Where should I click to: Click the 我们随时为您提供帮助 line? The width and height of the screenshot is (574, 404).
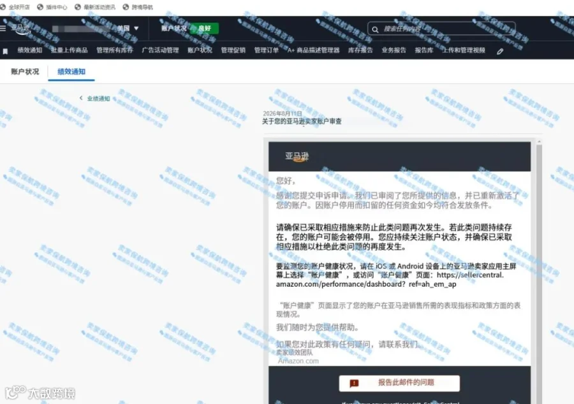click(318, 328)
